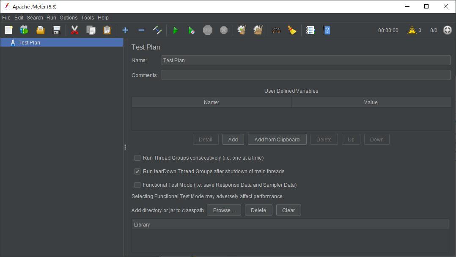Click the Help question mark icon
Screen dimensions: 456x257
point(326,30)
